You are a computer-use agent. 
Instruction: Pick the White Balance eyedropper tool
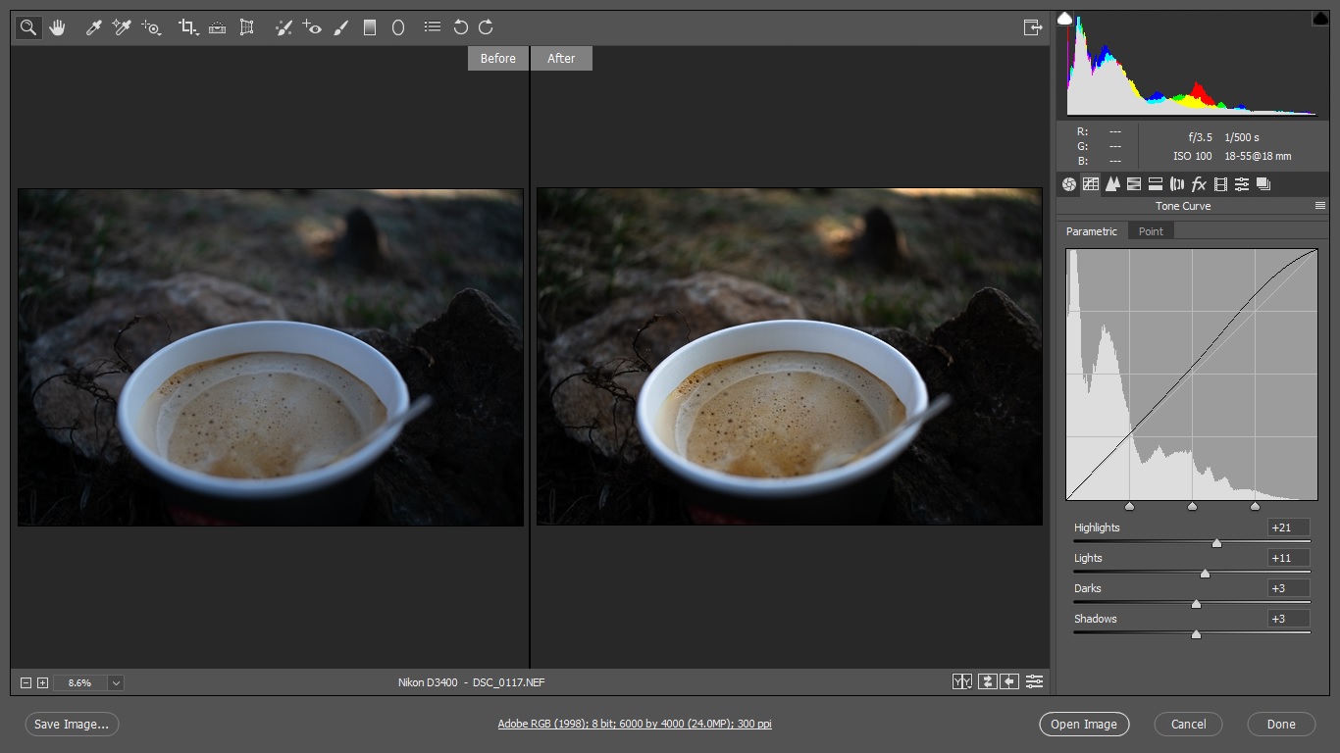(93, 28)
